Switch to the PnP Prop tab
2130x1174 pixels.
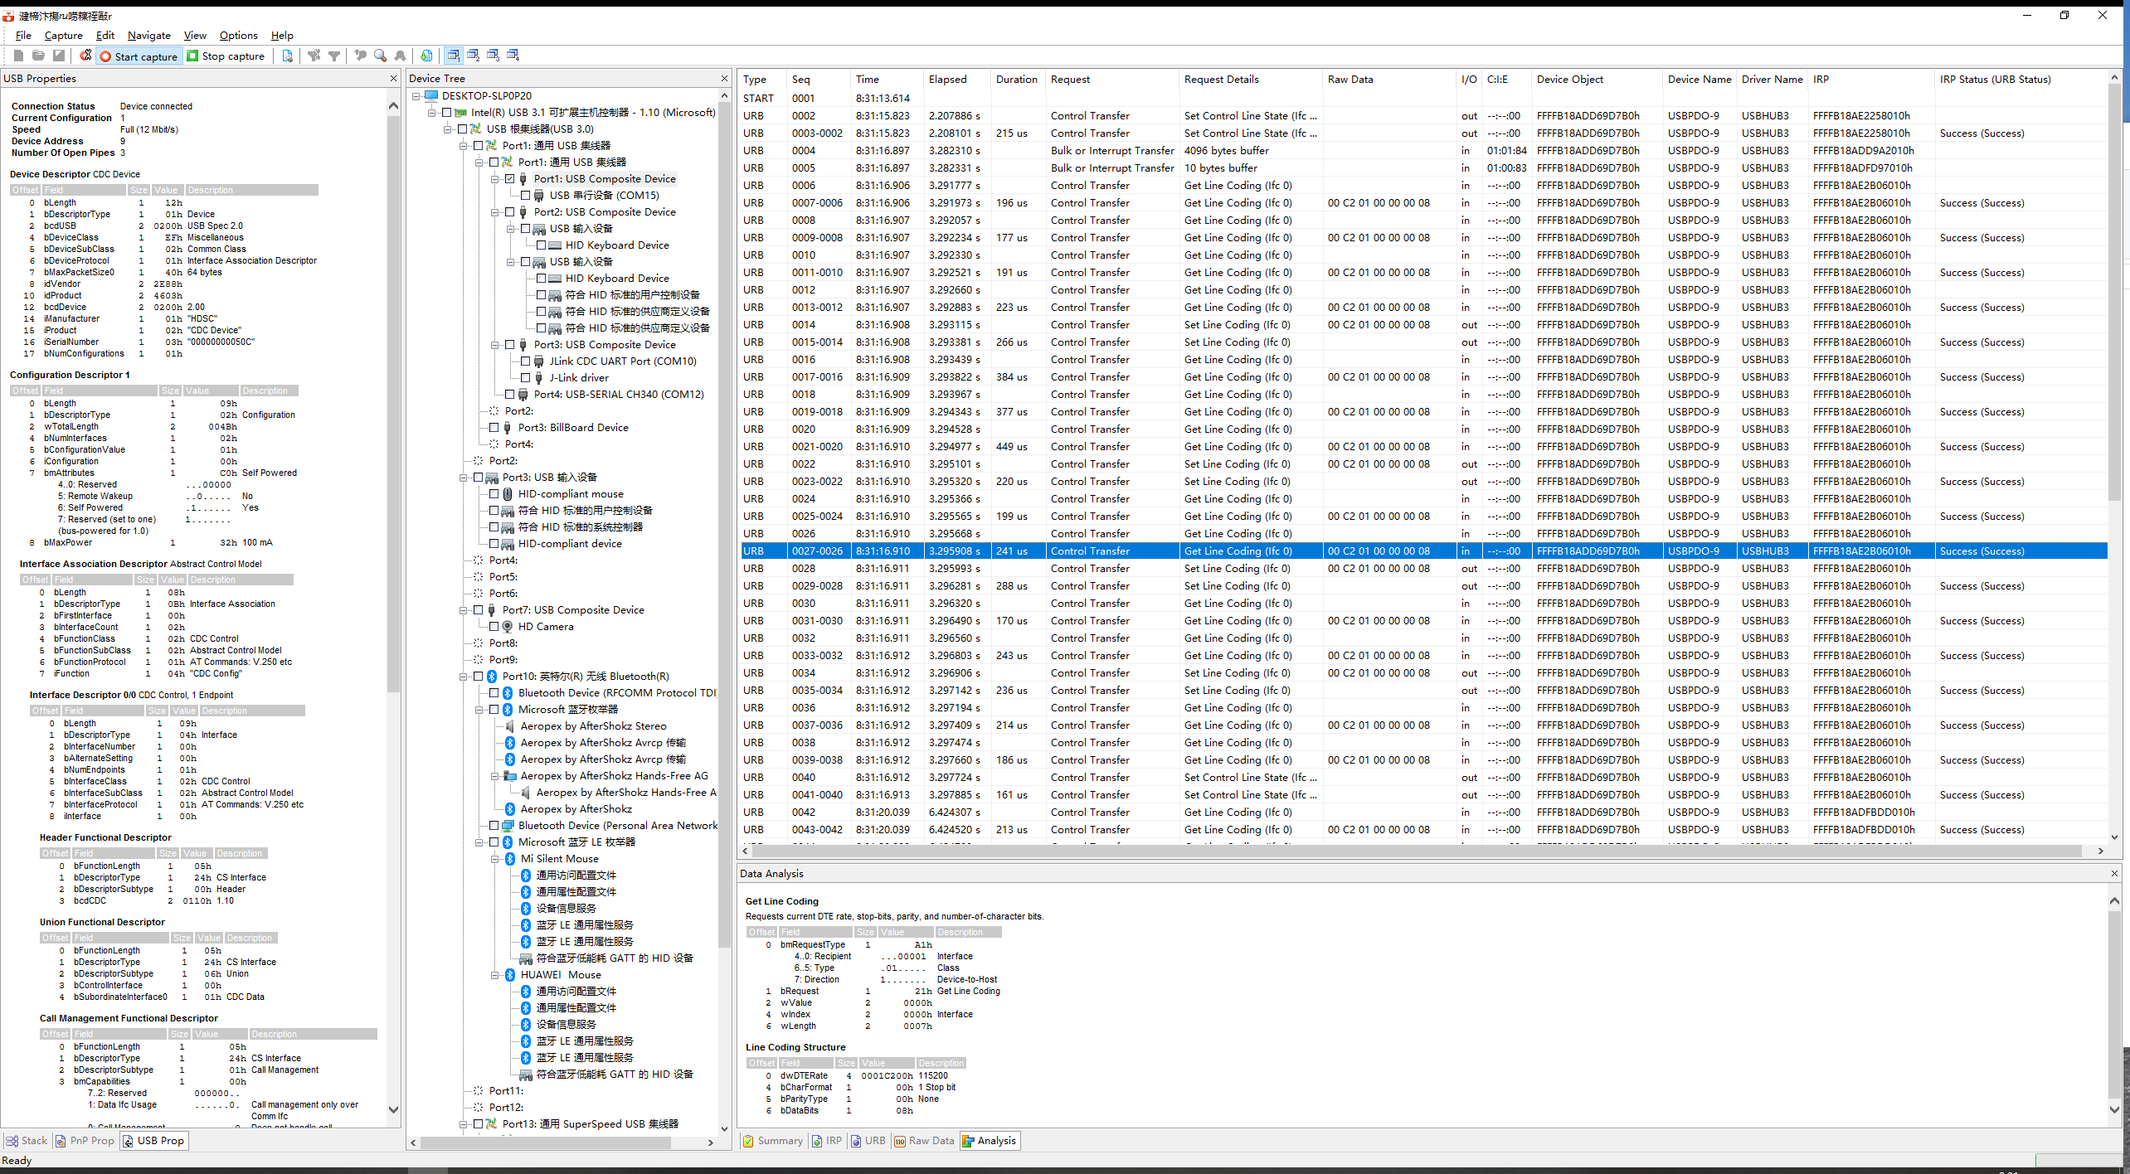pos(85,1140)
